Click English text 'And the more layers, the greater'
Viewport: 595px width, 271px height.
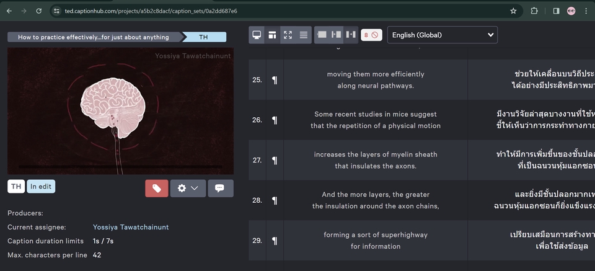click(376, 195)
